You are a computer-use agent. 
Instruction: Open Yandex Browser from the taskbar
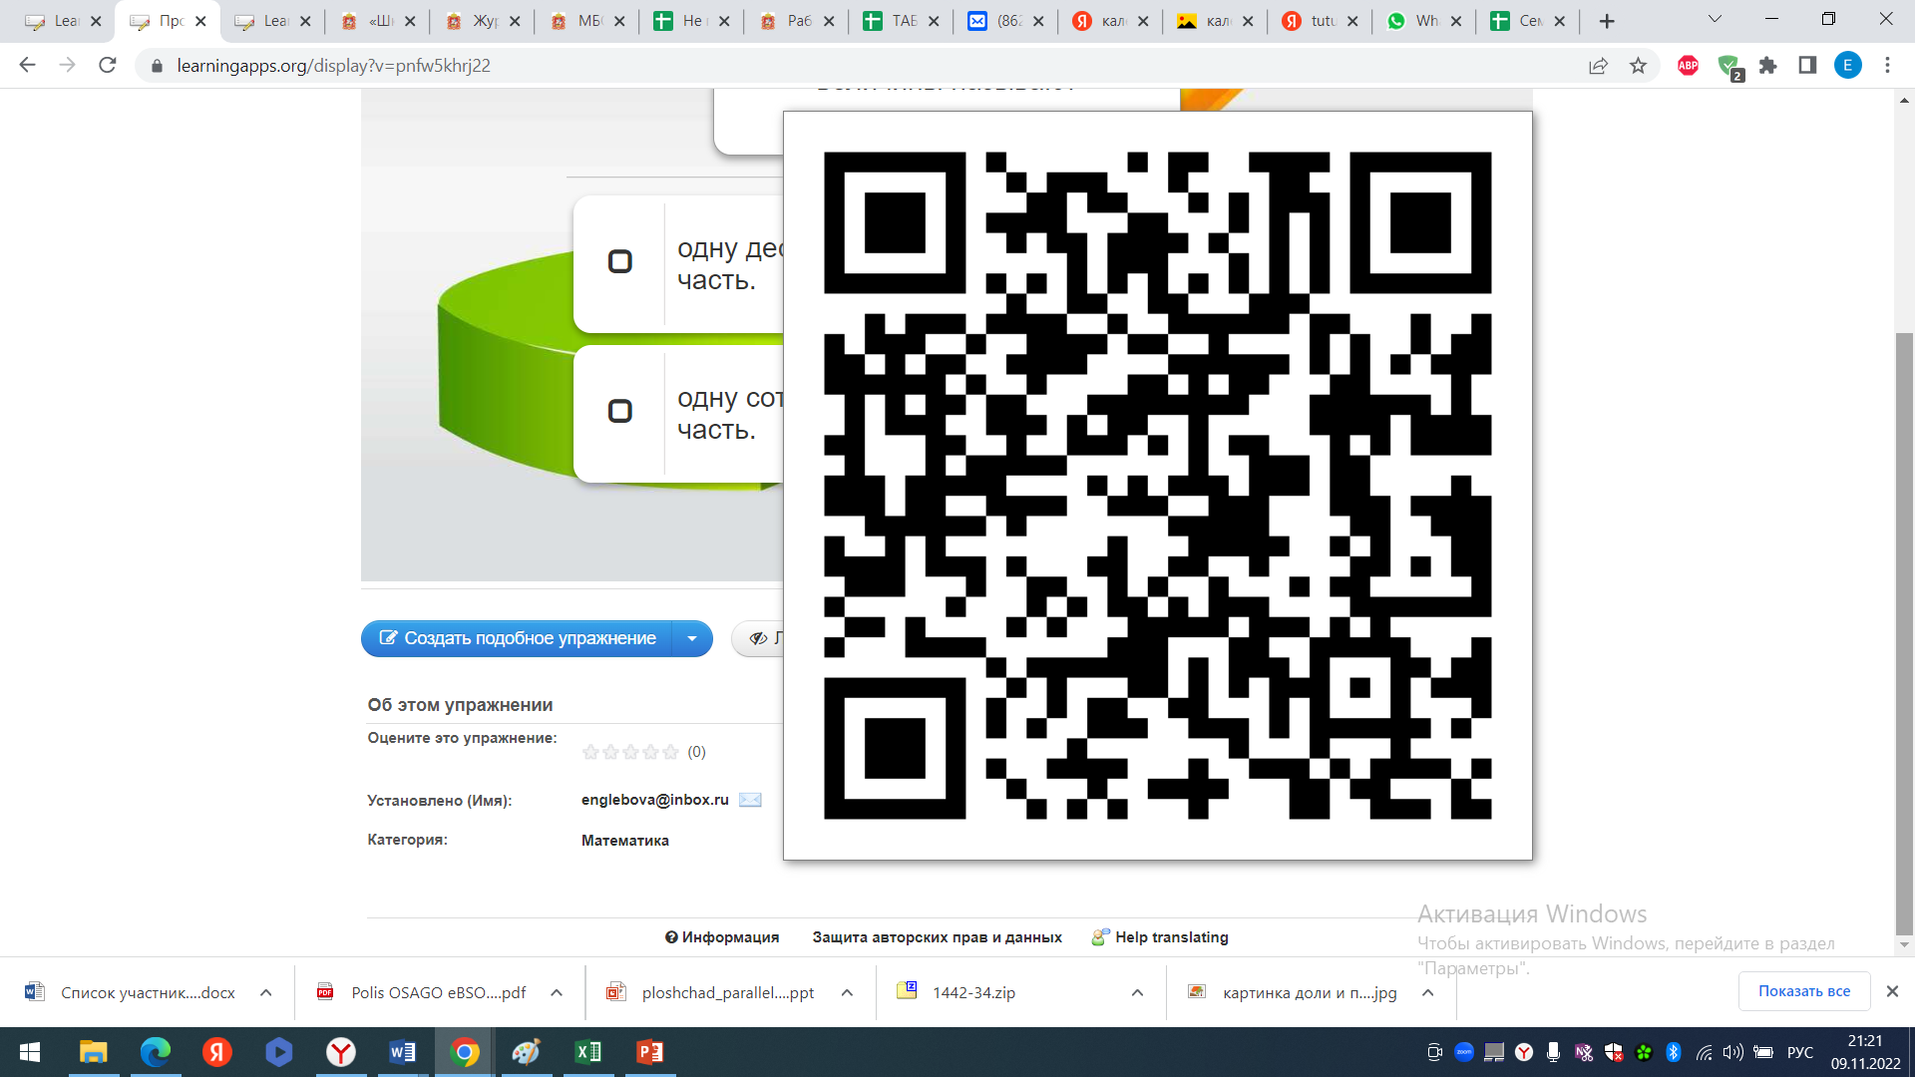[341, 1052]
